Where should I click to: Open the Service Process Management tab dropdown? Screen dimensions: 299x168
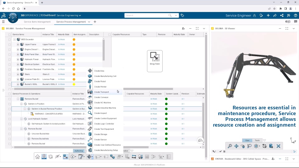tap(89, 22)
